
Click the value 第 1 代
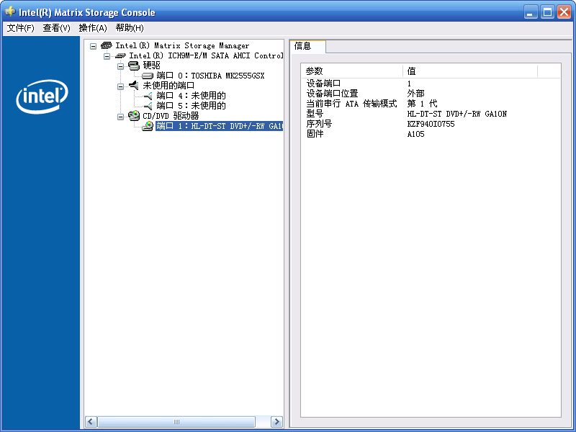click(x=422, y=104)
